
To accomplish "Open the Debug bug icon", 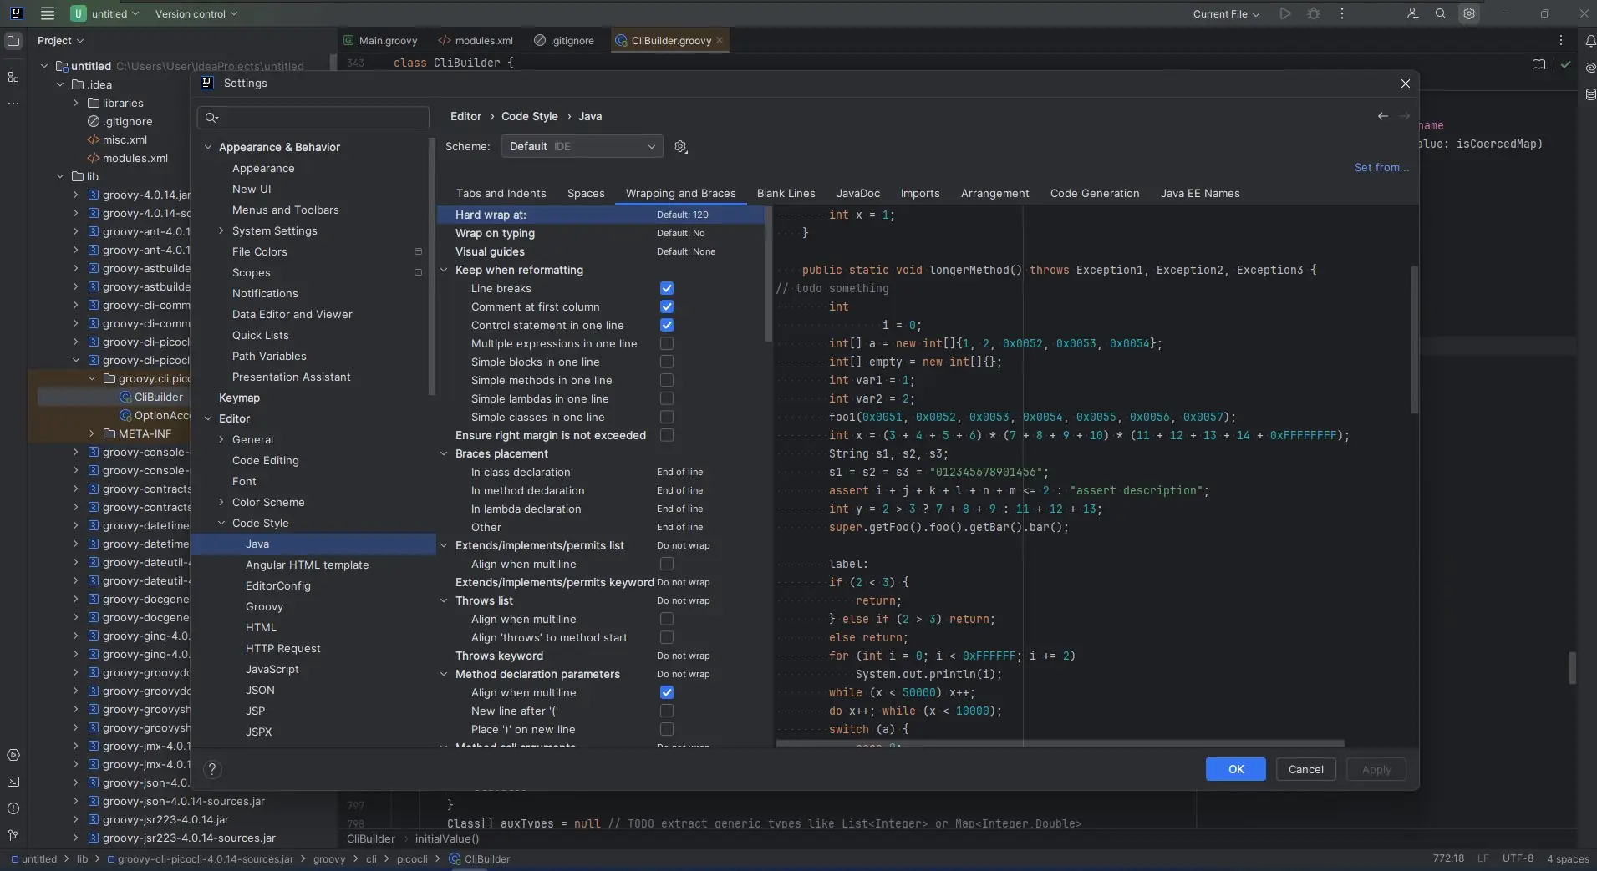I will click(1314, 14).
